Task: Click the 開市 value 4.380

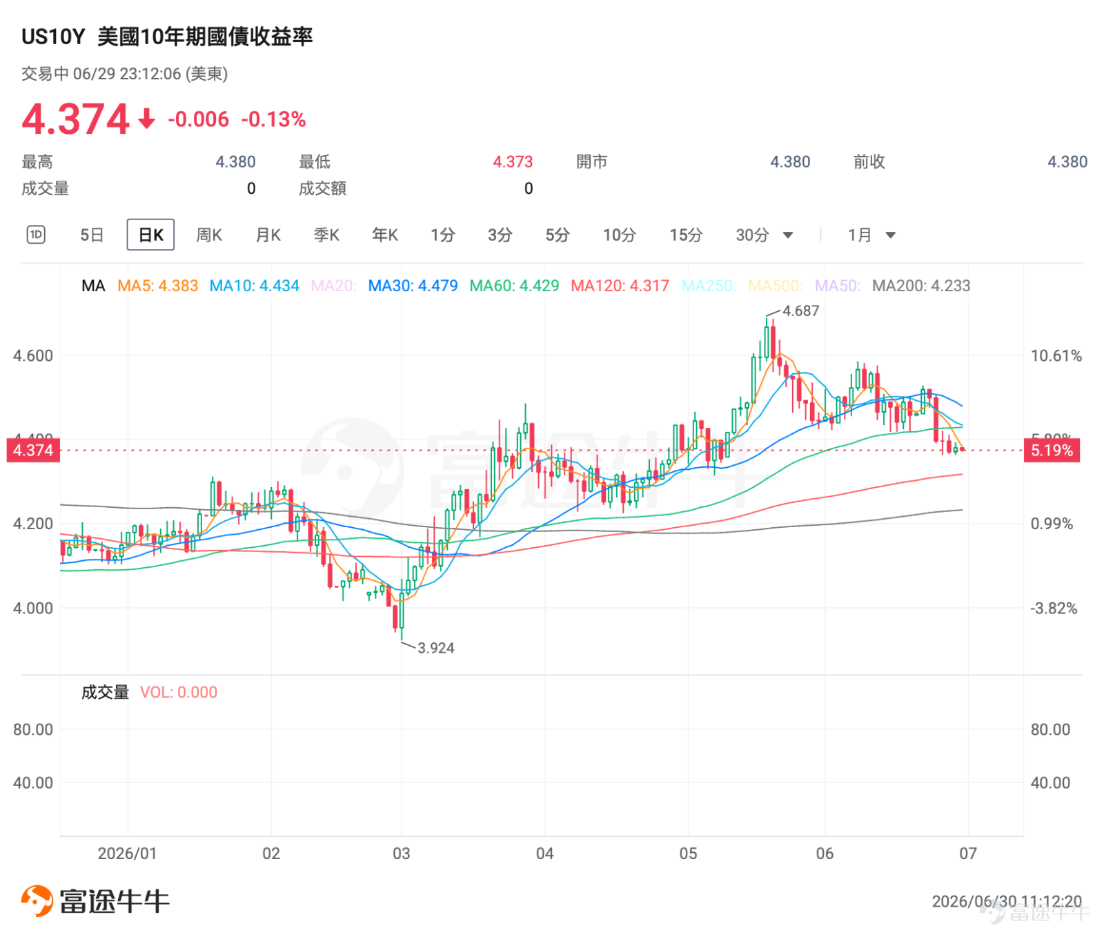Action: point(790,161)
